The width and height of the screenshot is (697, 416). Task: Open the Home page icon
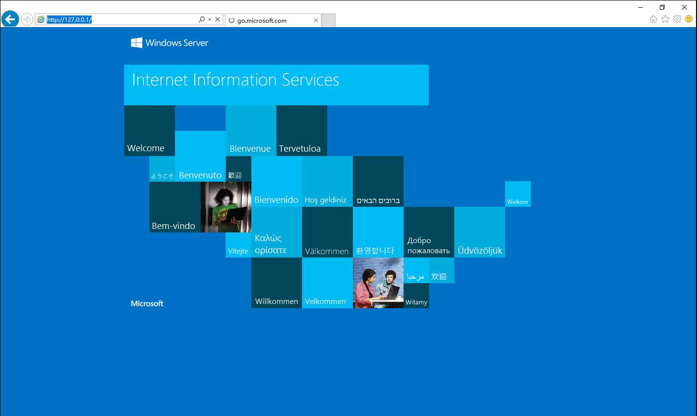[x=653, y=19]
